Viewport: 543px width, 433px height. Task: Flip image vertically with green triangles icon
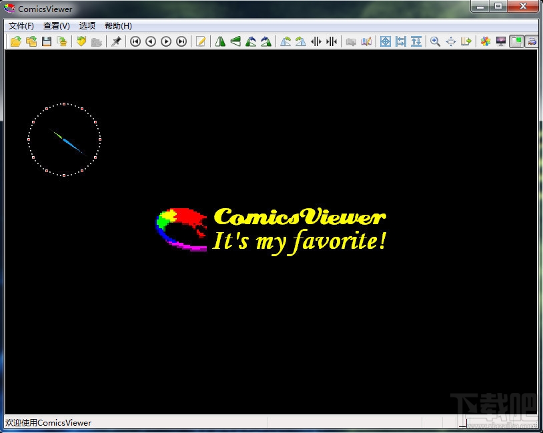tap(235, 41)
